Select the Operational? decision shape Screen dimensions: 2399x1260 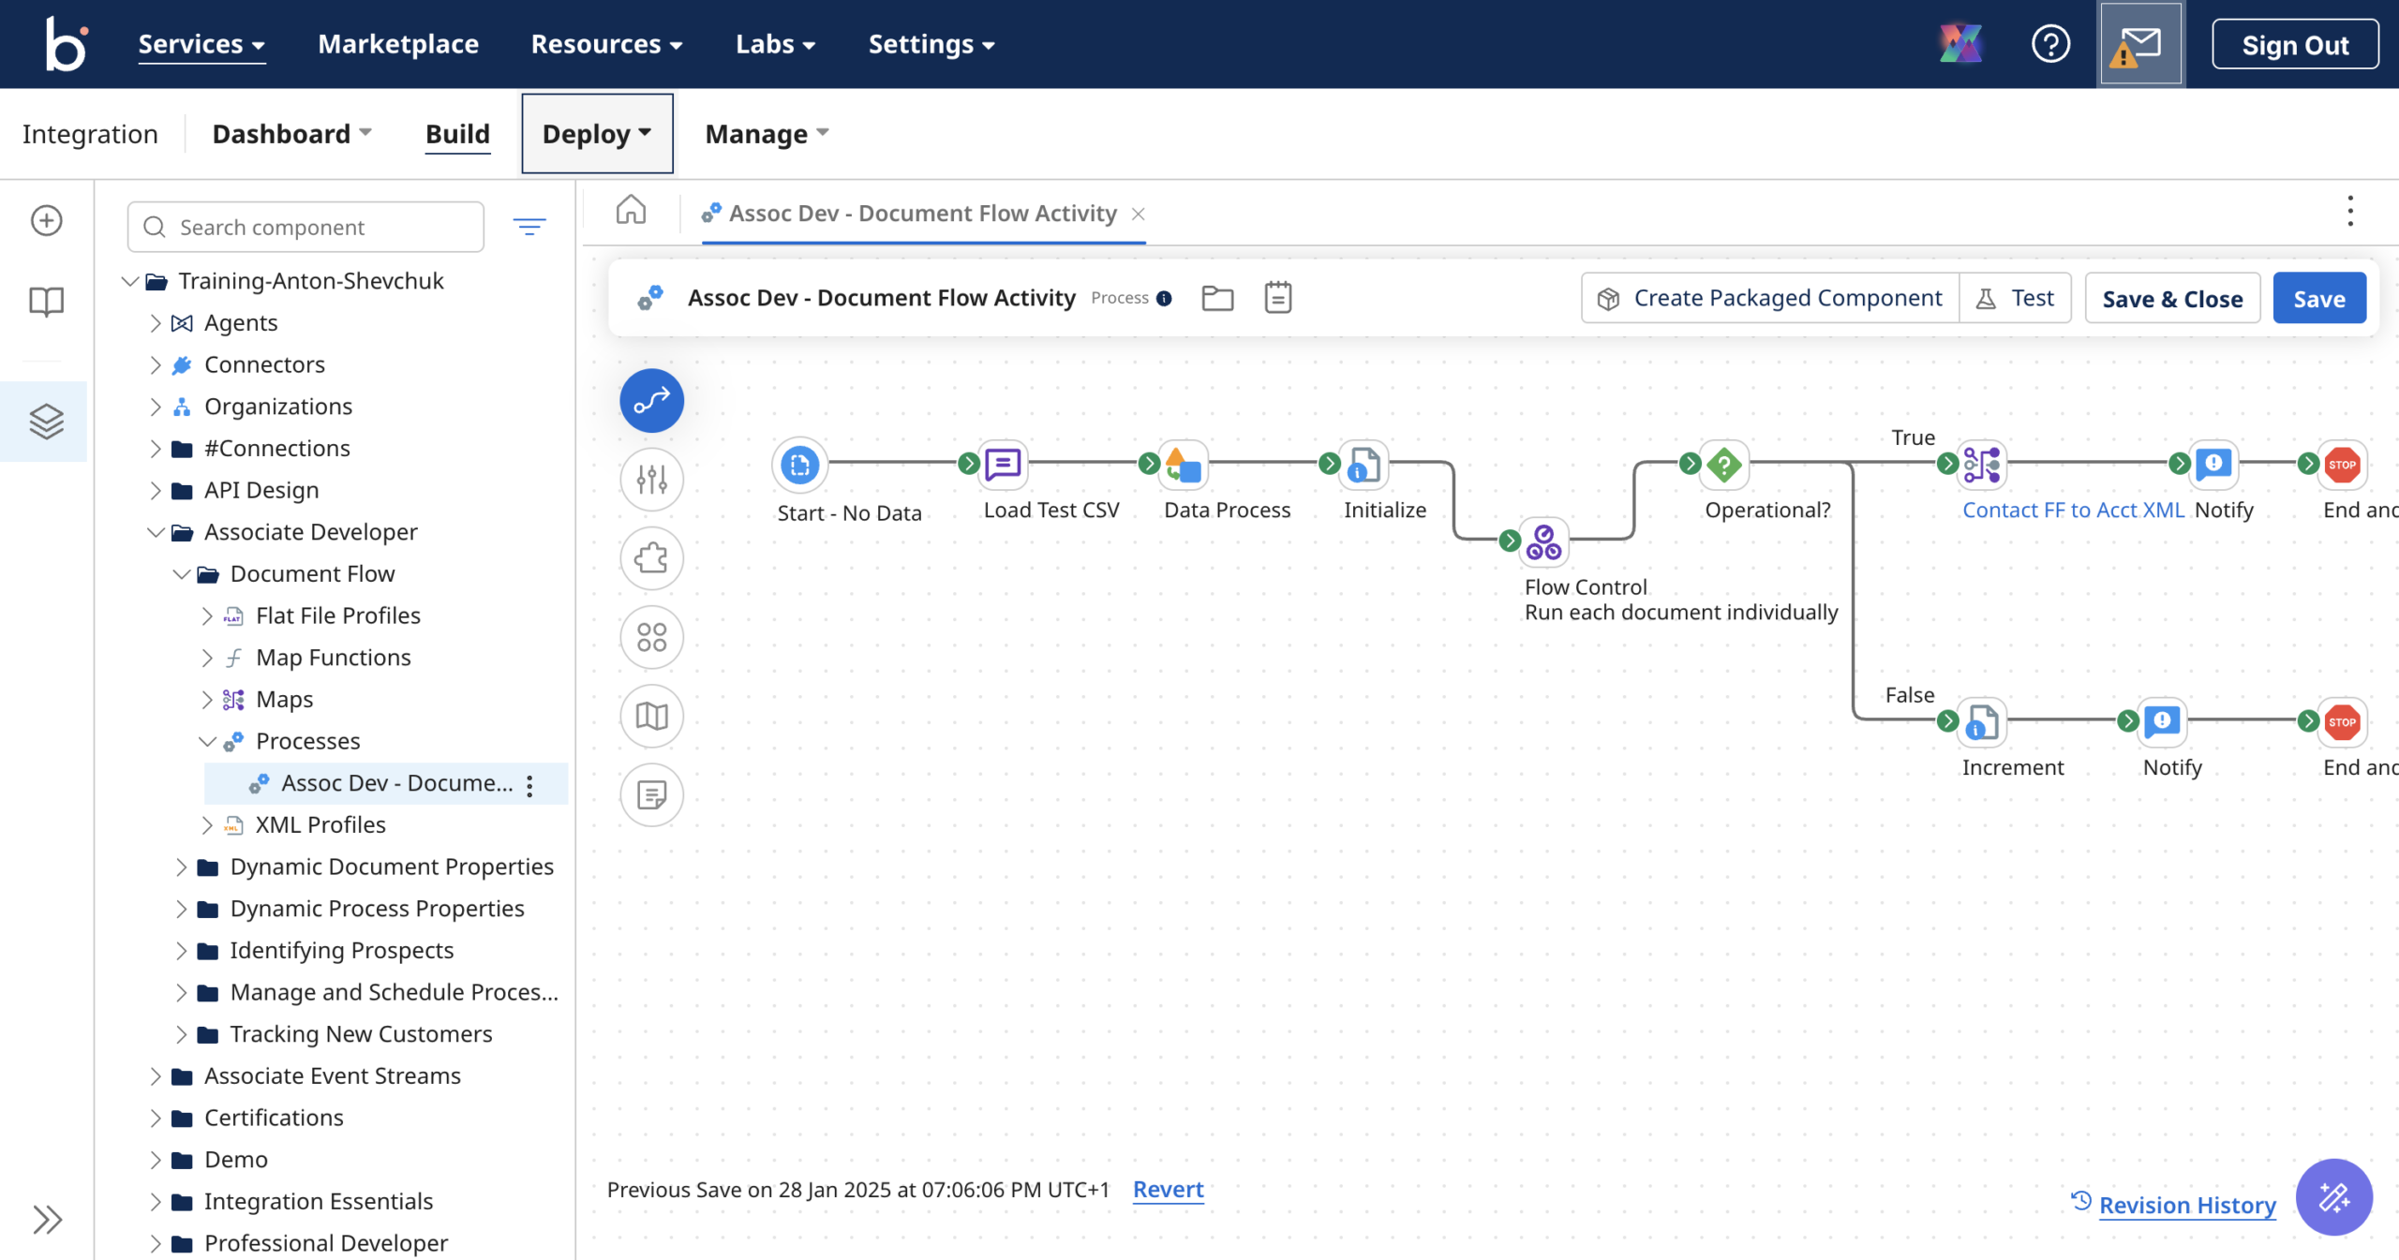[1723, 465]
